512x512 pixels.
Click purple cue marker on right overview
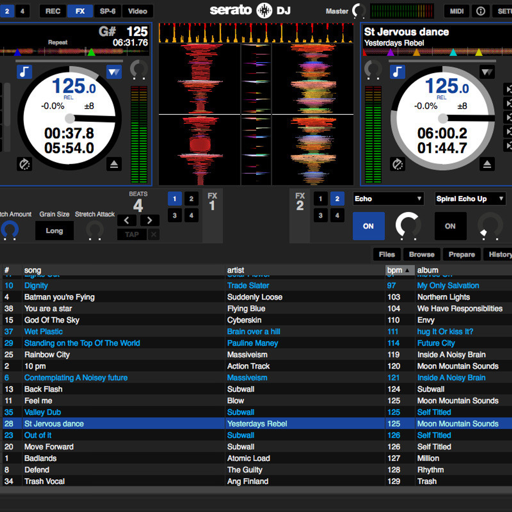391,52
